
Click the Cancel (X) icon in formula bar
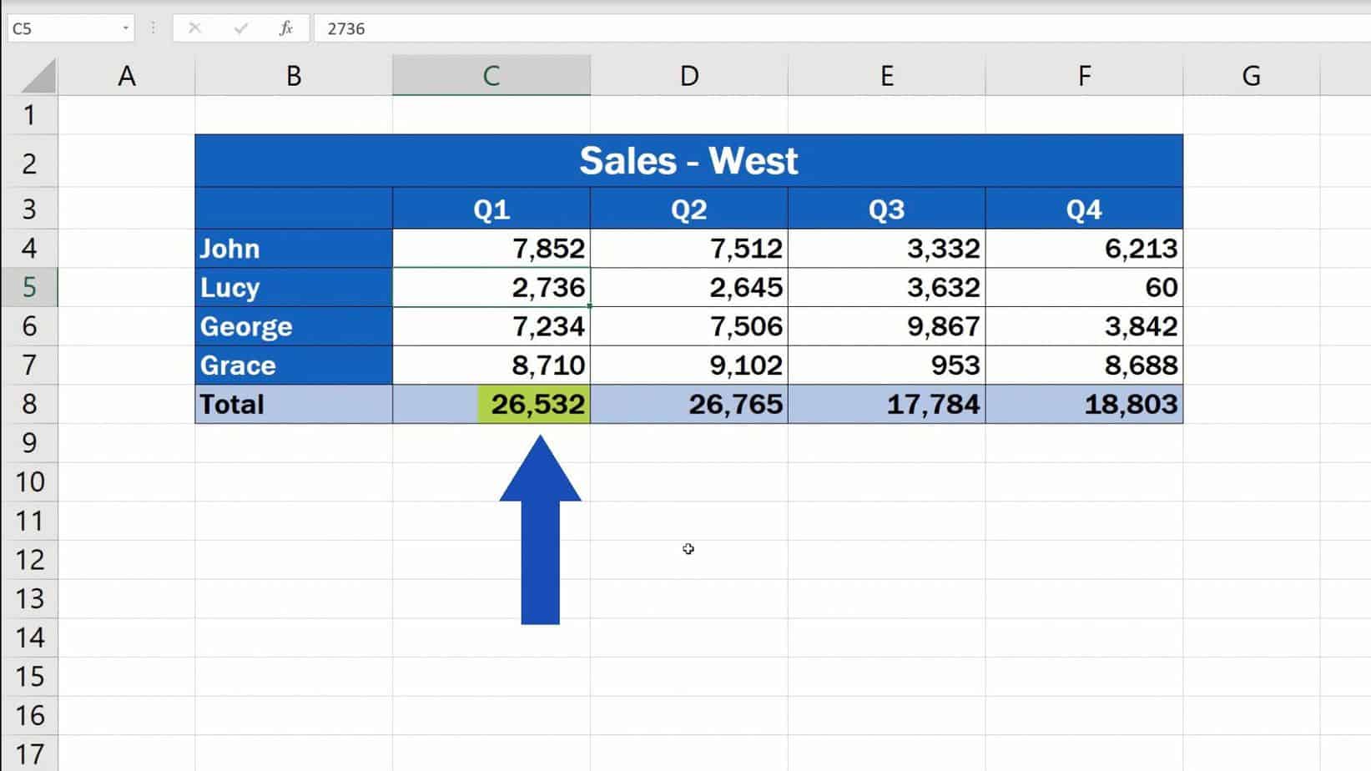coord(194,28)
